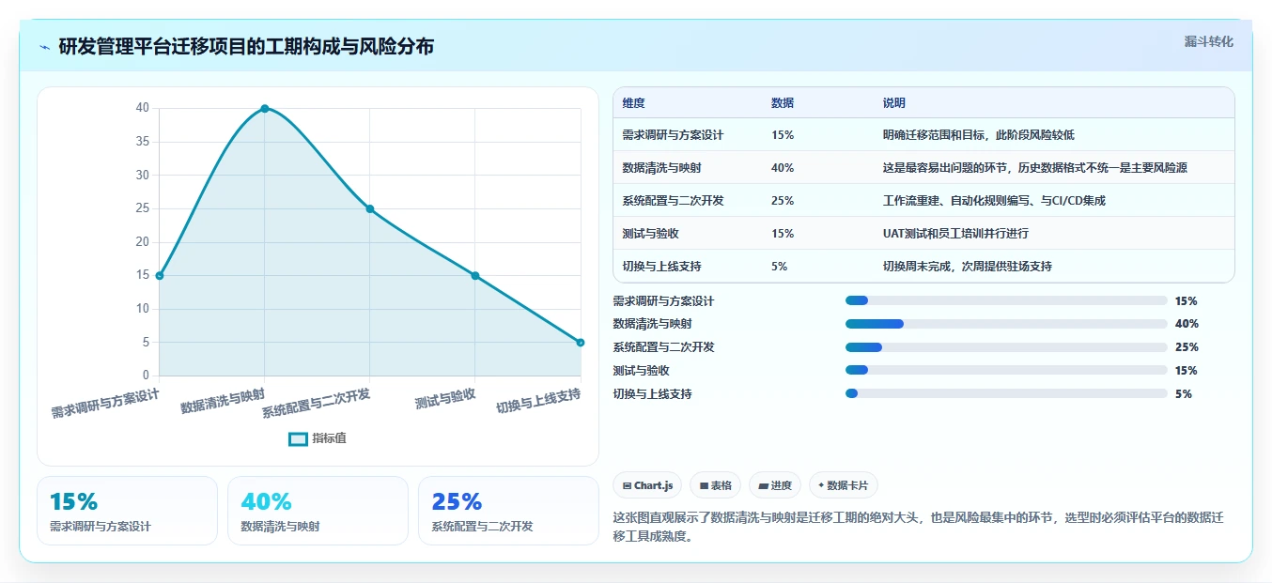Click the 25% progress bar for 系统配置与二次开发
1272x583 pixels.
point(1006,347)
